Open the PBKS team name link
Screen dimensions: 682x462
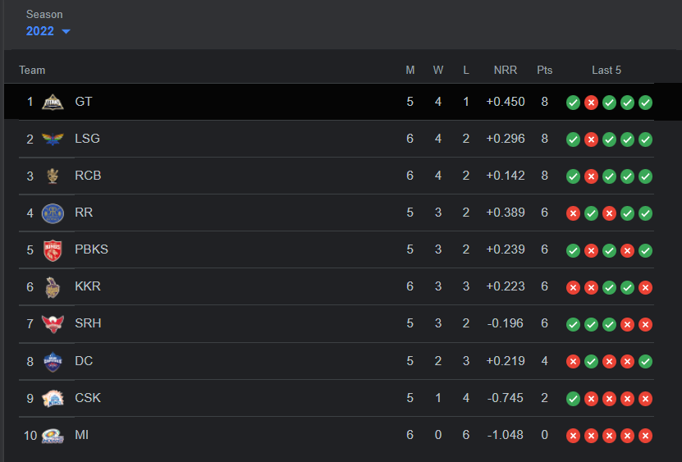click(91, 249)
